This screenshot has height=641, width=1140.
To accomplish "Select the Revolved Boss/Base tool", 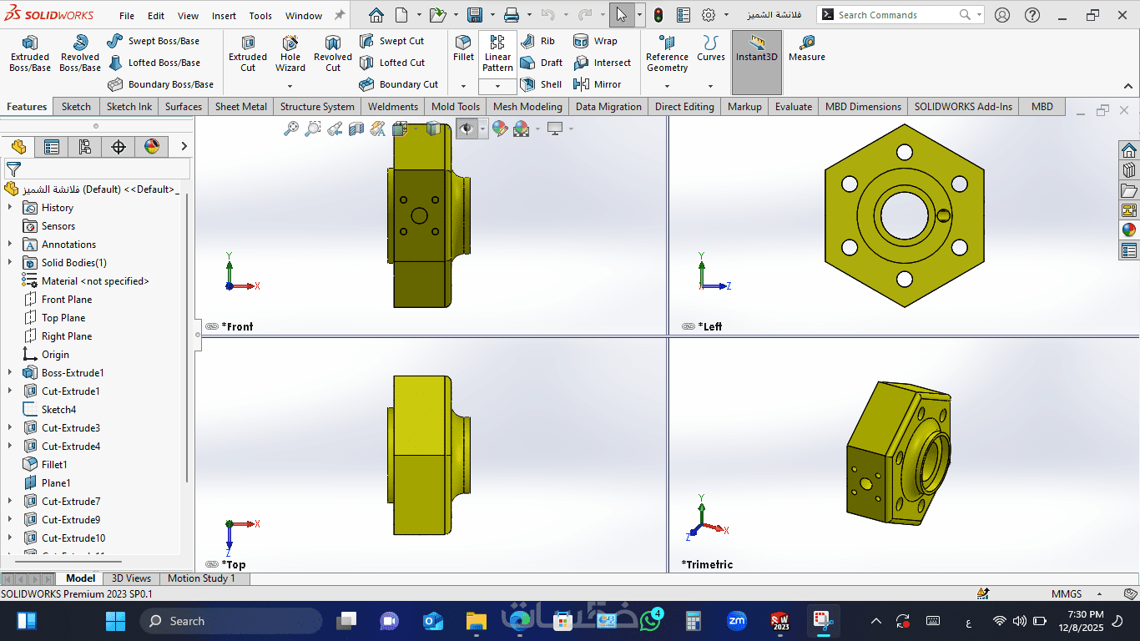I will coord(80,53).
